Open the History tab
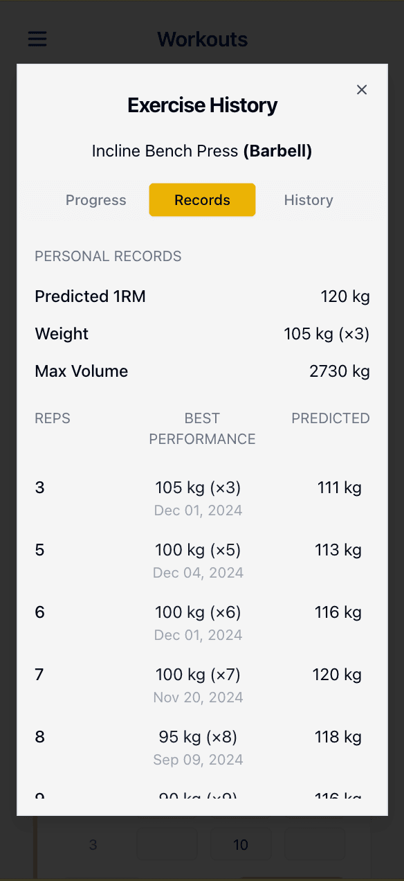The image size is (404, 881). point(309,200)
